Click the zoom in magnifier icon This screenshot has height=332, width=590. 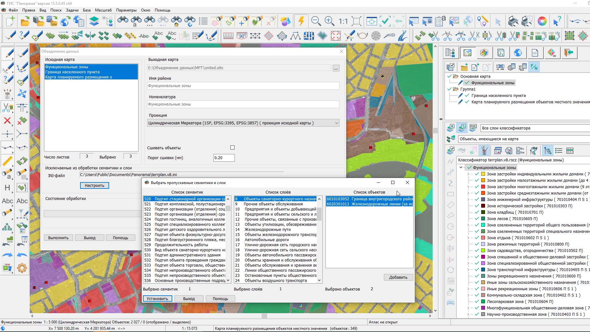click(329, 21)
